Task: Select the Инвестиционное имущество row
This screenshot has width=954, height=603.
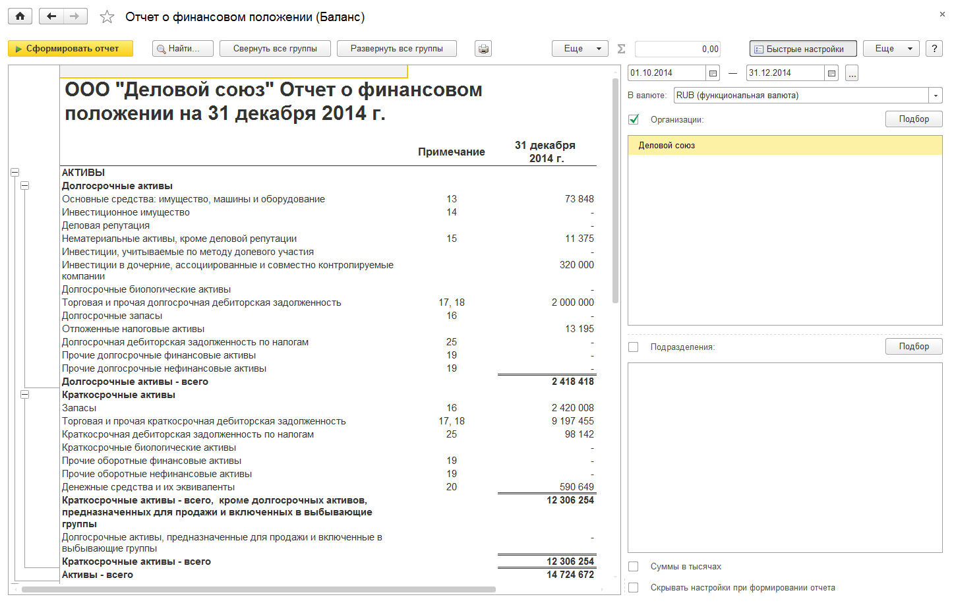Action: tap(126, 212)
